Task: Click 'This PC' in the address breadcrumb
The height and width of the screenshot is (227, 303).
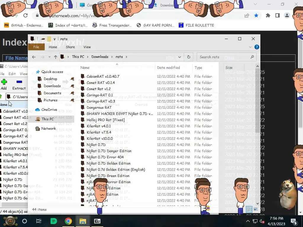Action: (x=78, y=57)
